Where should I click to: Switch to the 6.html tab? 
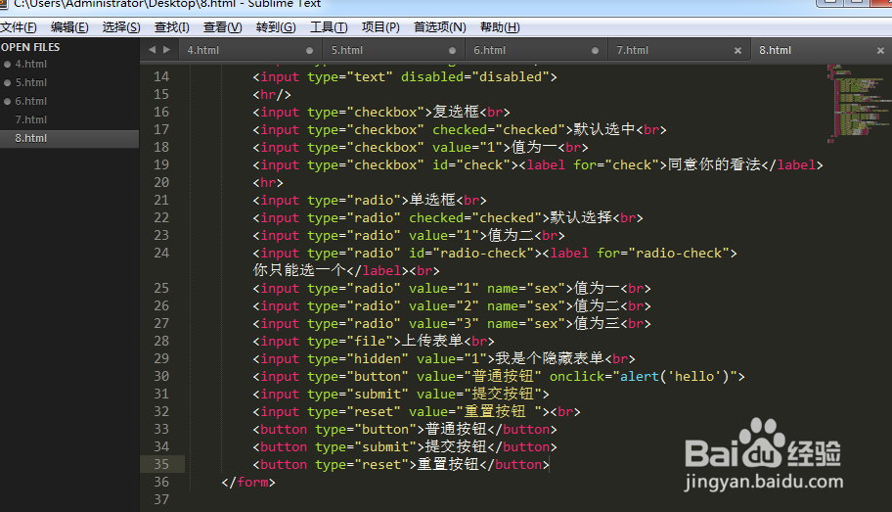(x=536, y=50)
